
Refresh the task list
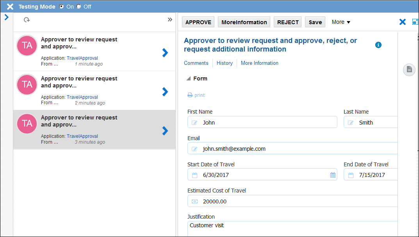27,20
